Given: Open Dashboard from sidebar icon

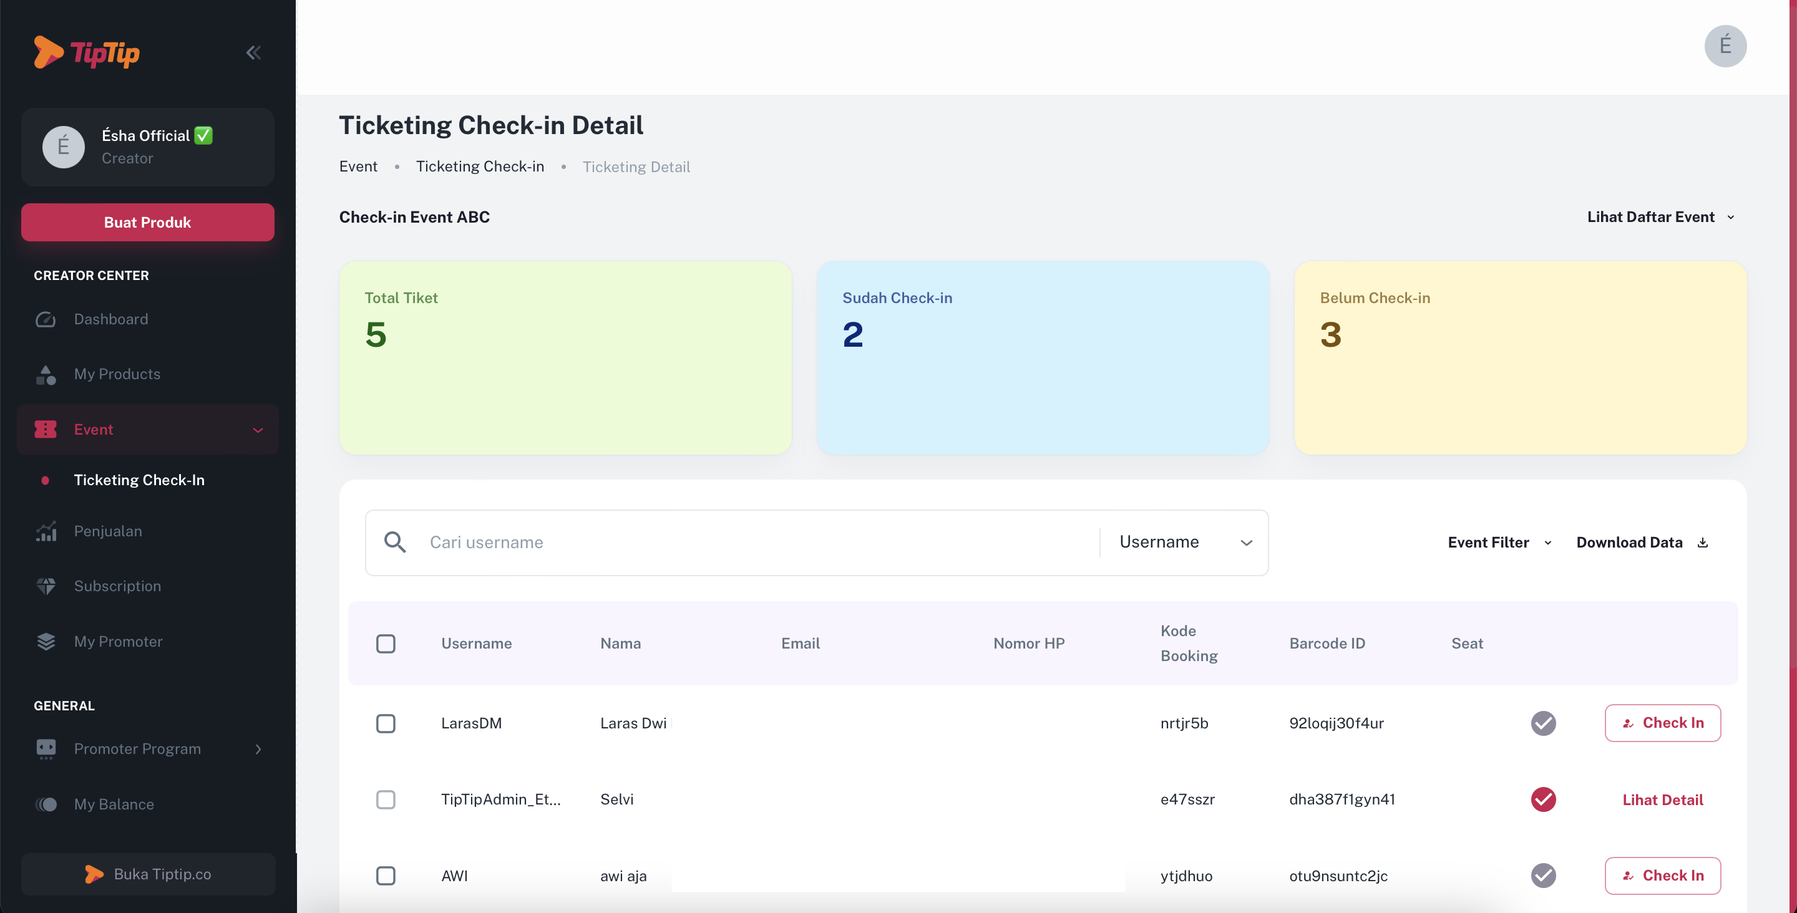Looking at the screenshot, I should (x=46, y=319).
